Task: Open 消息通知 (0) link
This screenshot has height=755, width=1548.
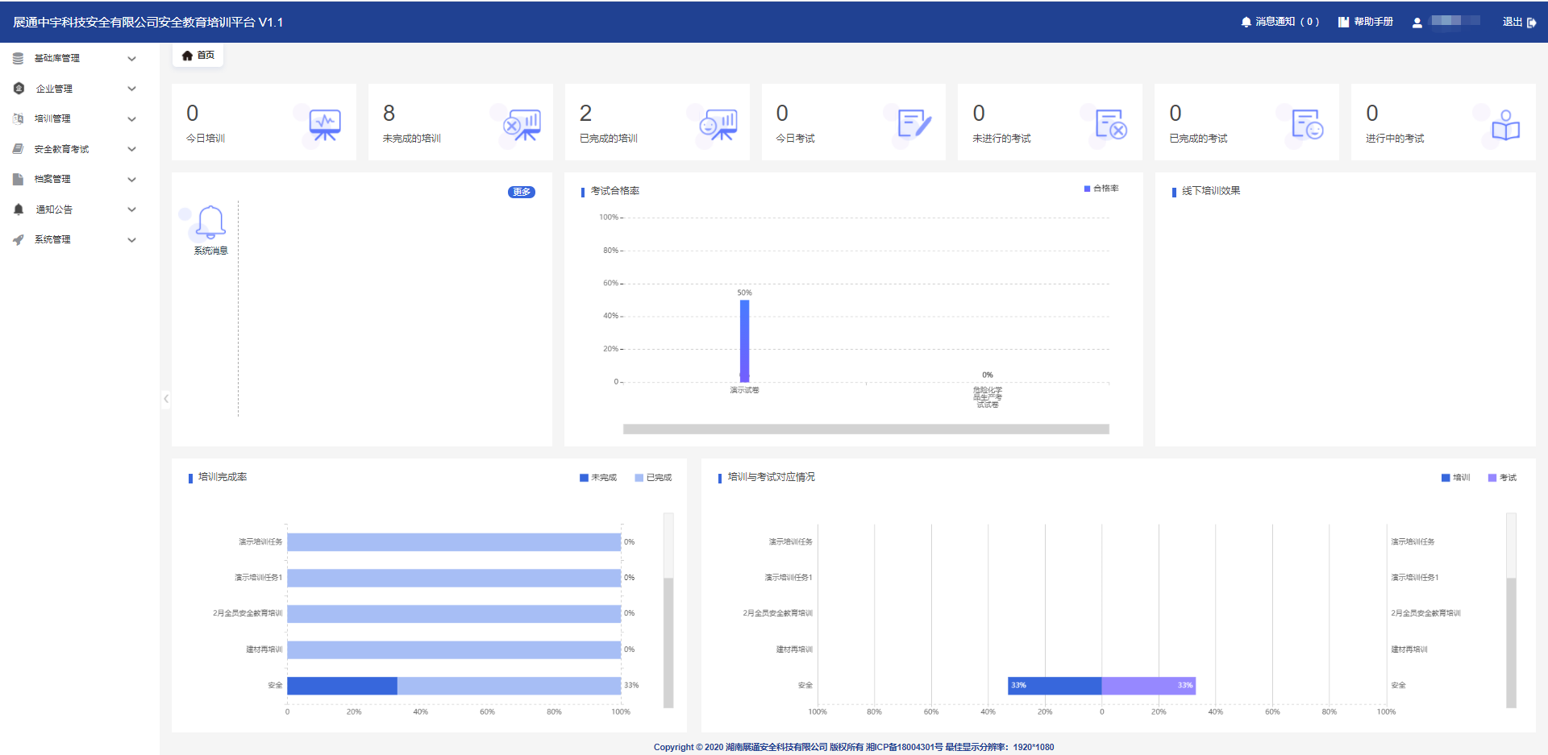Action: pyautogui.click(x=1280, y=23)
